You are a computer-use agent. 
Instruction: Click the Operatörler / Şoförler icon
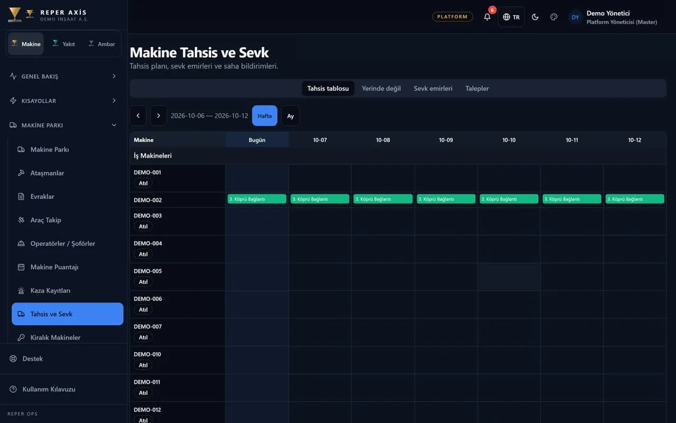click(x=21, y=244)
